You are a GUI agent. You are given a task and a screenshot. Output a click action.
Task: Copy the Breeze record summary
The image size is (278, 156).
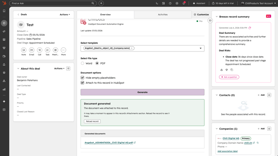coord(232,70)
